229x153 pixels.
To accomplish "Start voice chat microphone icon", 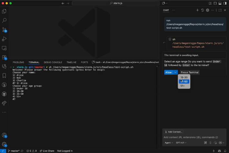I will 210,143.
